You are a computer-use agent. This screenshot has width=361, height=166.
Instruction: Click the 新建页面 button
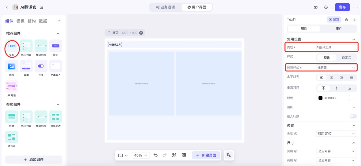click(206, 155)
